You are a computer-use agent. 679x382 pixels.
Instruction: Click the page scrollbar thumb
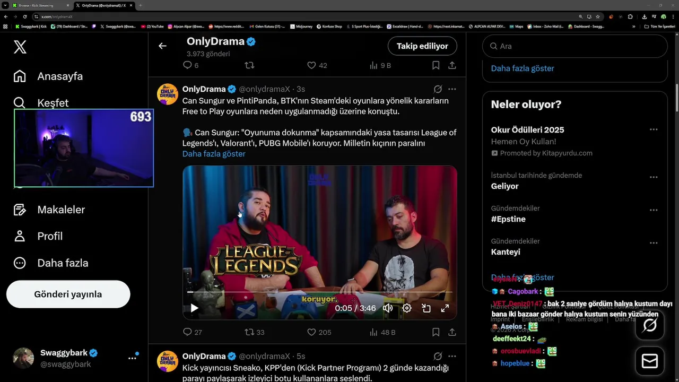[676, 98]
